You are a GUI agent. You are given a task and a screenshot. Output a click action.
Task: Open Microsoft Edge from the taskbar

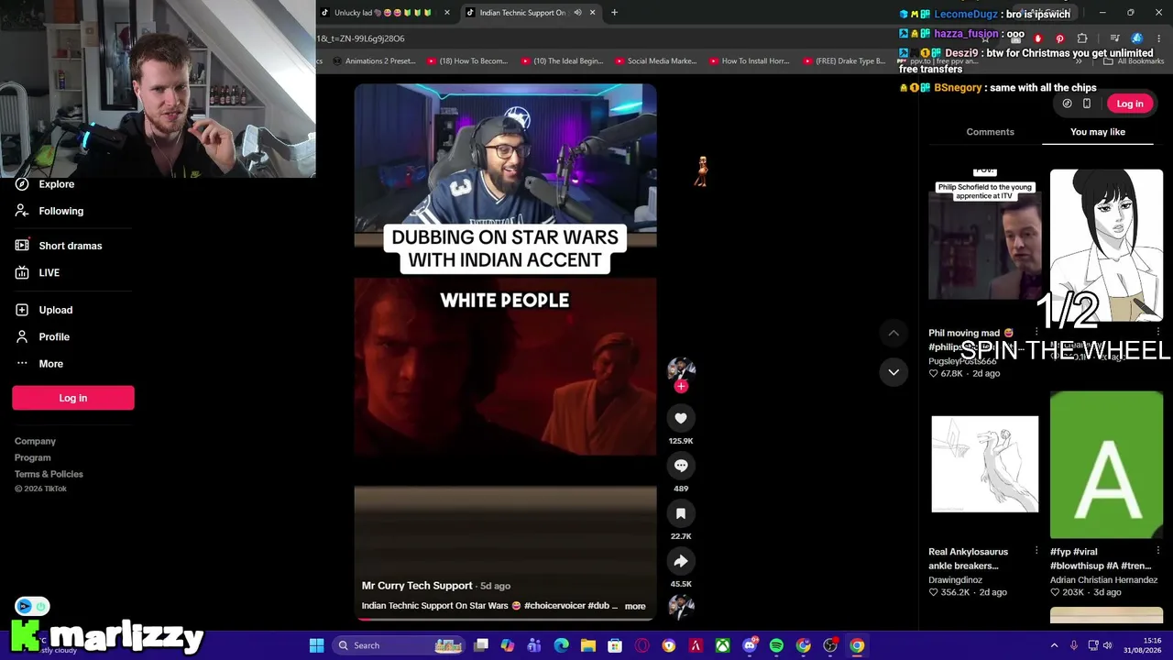click(562, 645)
